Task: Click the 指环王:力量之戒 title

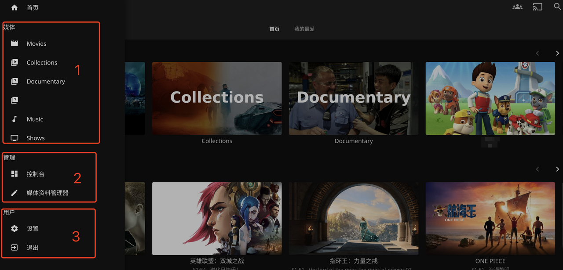Action: [354, 261]
